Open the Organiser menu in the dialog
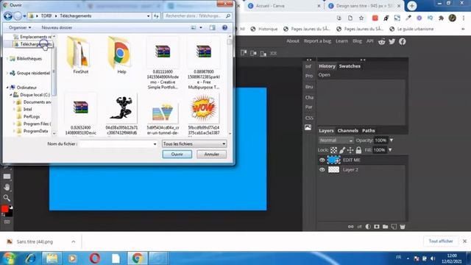Image resolution: width=471 pixels, height=265 pixels. [x=20, y=28]
